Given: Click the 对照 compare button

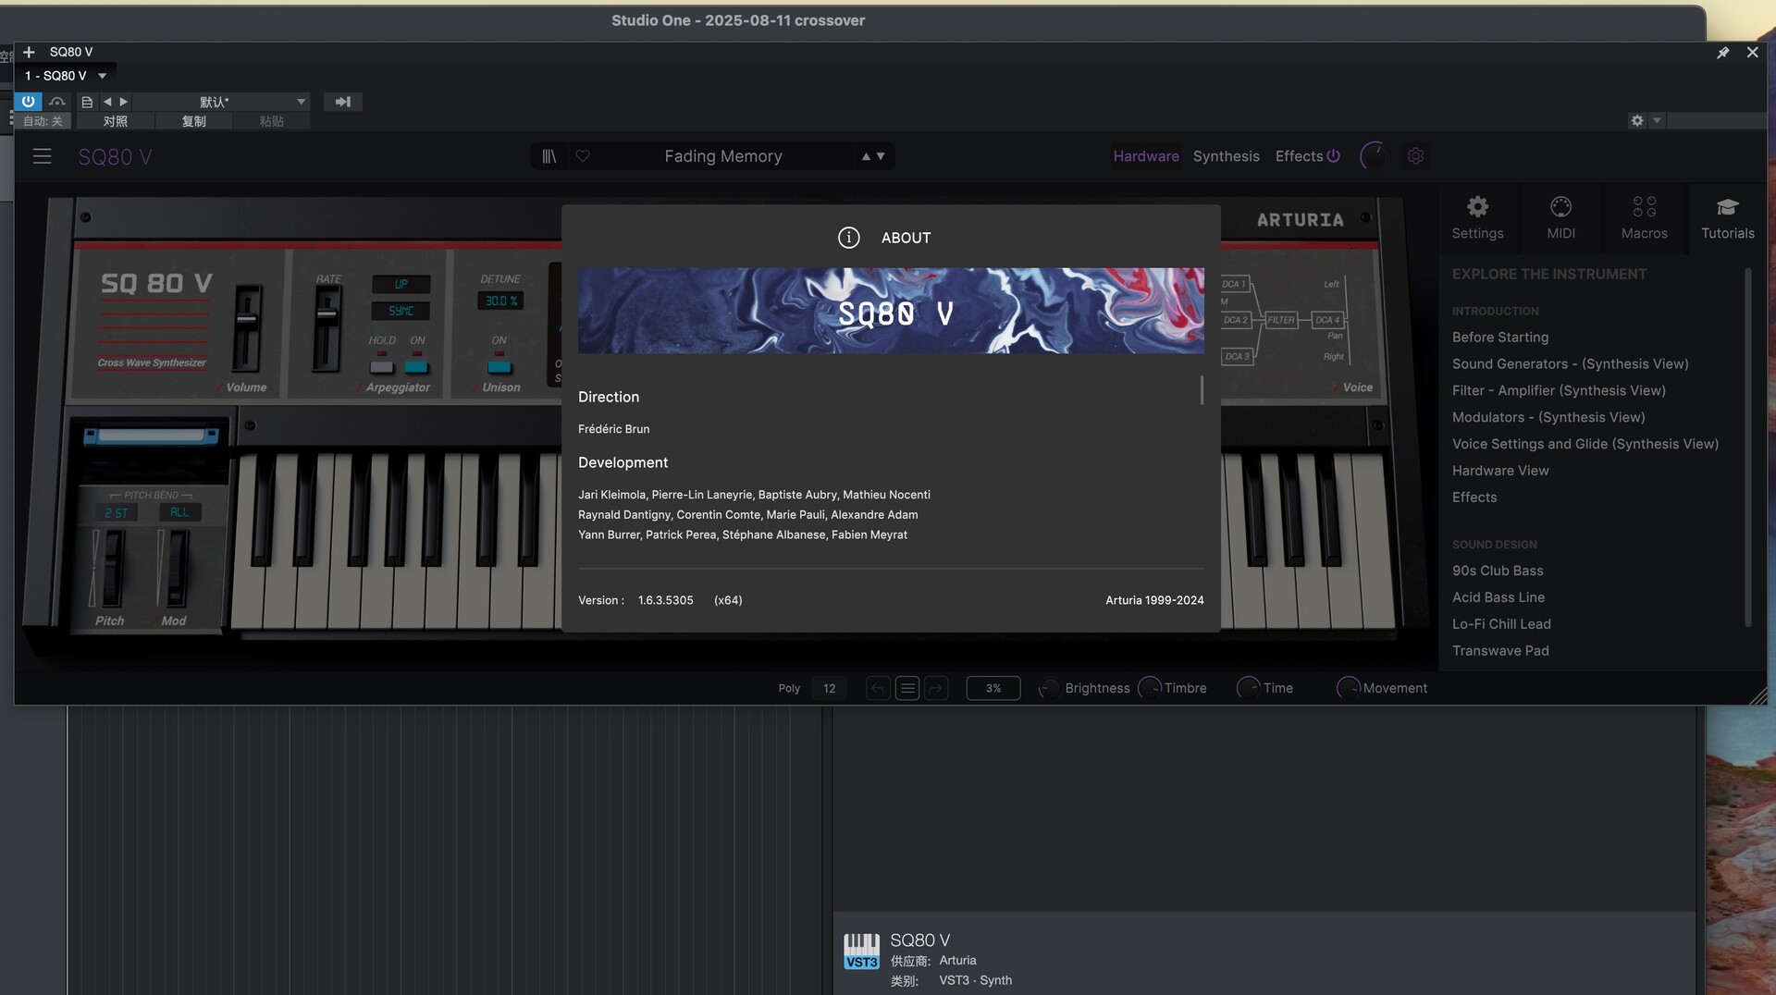Looking at the screenshot, I should pyautogui.click(x=116, y=121).
